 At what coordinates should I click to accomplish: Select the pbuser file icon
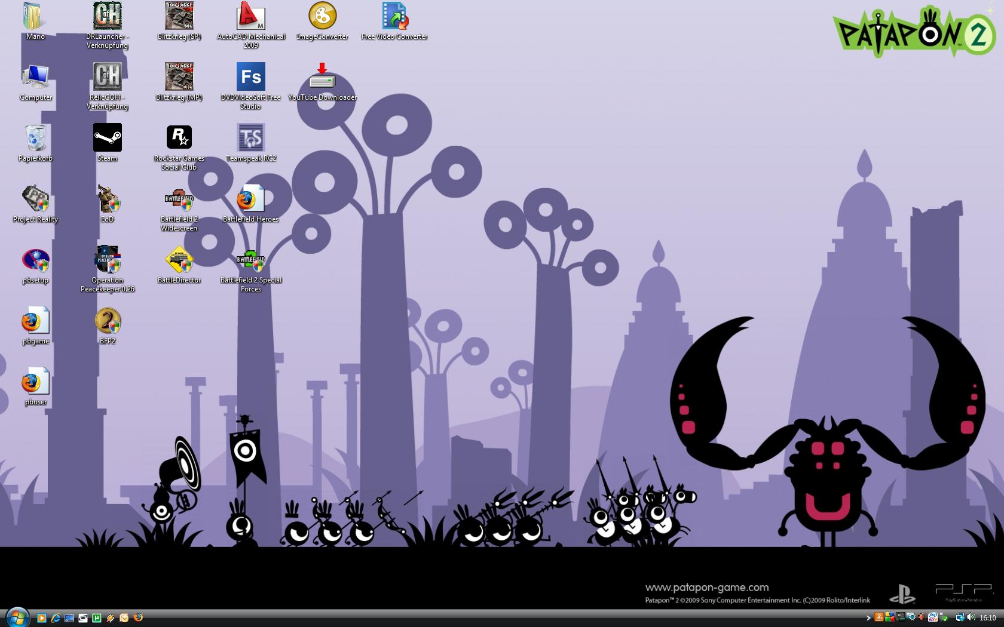[35, 387]
